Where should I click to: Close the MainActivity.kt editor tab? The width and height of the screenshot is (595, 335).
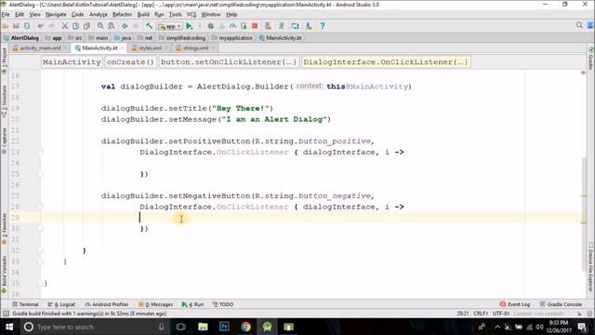pos(122,48)
